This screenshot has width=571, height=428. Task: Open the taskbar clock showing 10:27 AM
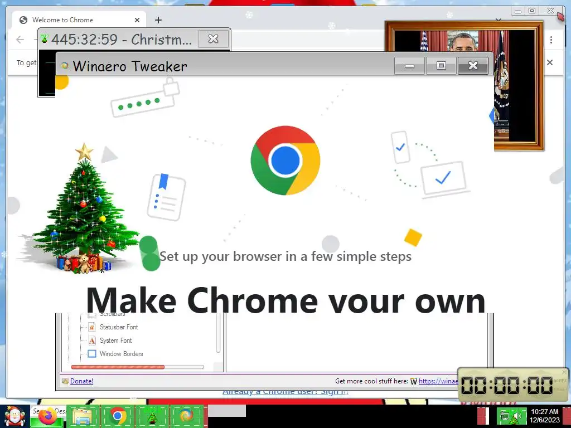pyautogui.click(x=544, y=416)
